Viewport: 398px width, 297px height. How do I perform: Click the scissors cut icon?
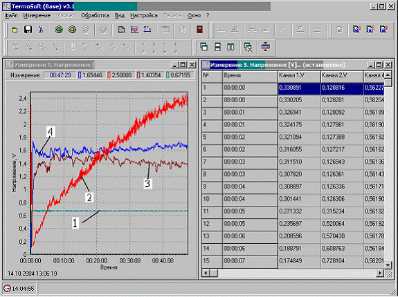click(41, 30)
